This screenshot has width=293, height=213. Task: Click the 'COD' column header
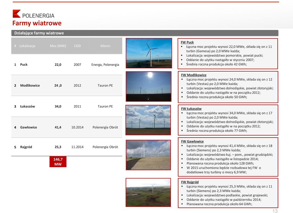tap(77, 46)
